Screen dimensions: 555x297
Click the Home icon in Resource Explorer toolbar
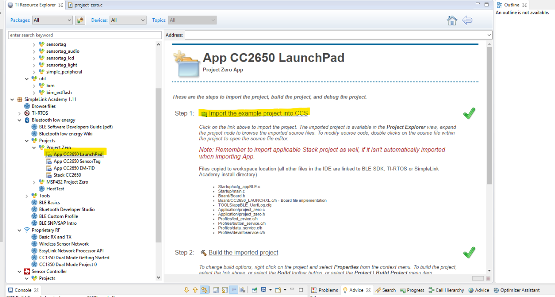(451, 20)
